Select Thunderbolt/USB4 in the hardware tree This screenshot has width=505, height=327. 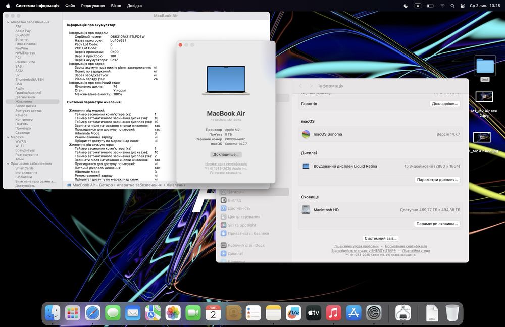click(29, 80)
